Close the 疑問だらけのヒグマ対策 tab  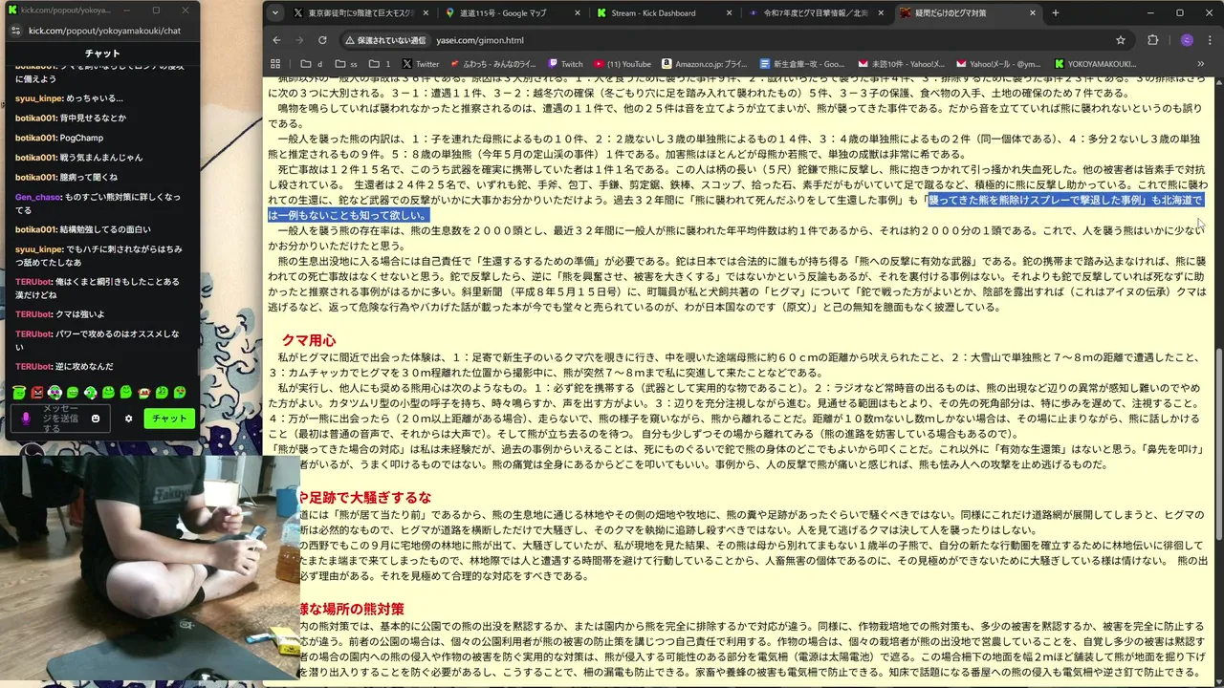(x=1033, y=13)
